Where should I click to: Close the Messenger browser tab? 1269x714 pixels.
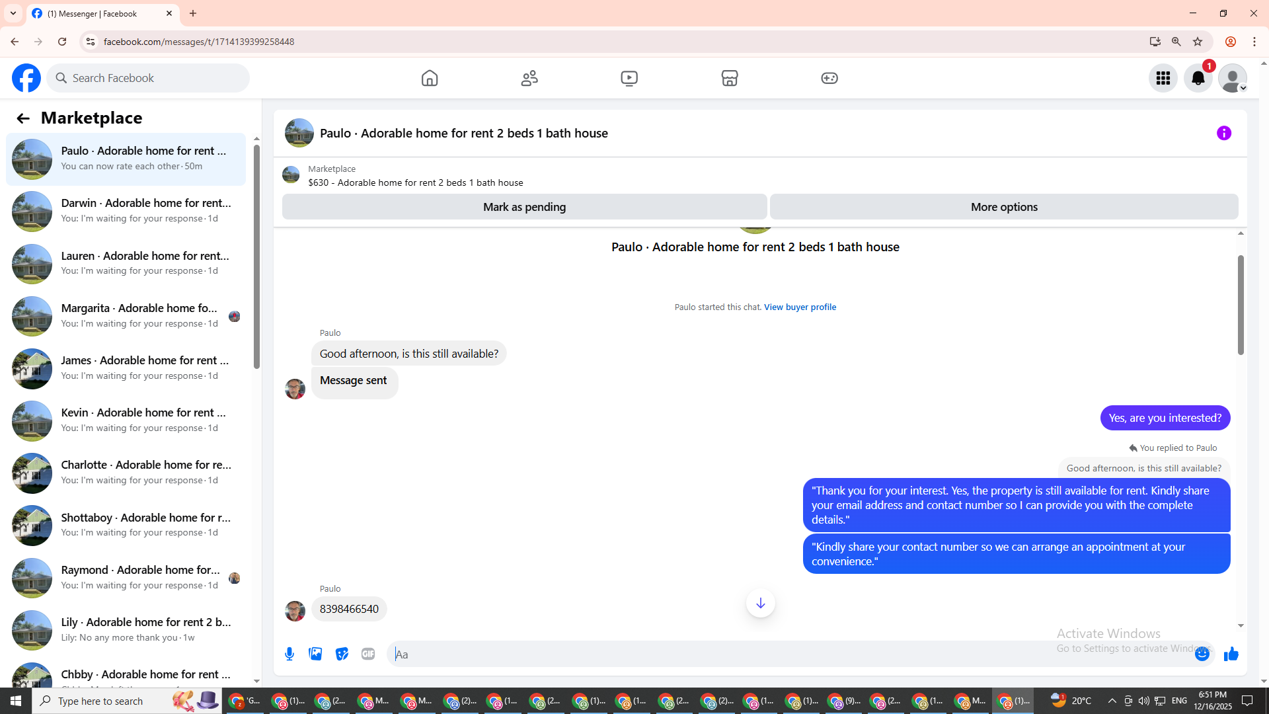coord(169,13)
